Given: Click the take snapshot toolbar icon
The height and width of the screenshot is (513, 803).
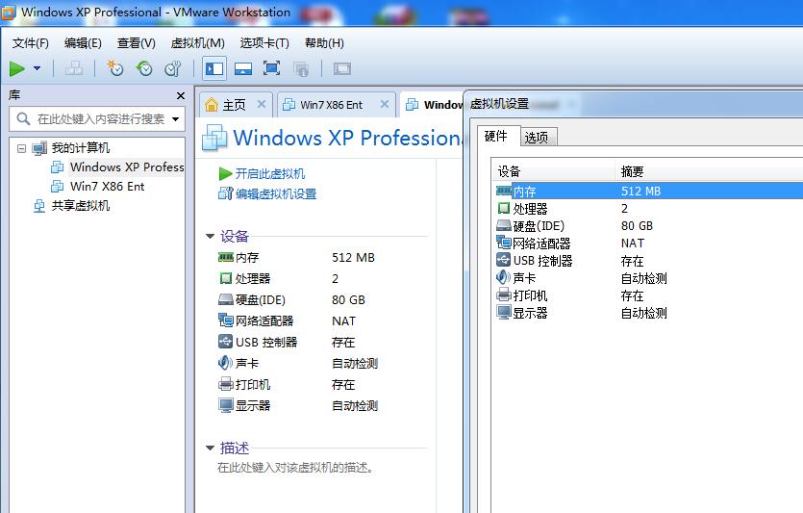Looking at the screenshot, I should click(115, 68).
